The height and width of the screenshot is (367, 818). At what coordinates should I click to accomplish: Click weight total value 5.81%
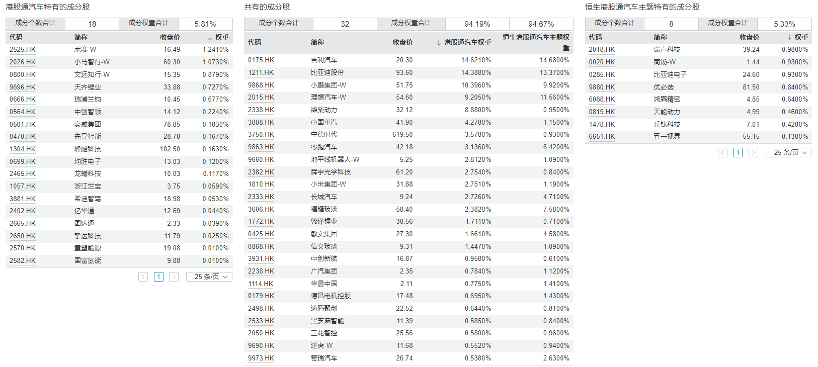(x=205, y=24)
